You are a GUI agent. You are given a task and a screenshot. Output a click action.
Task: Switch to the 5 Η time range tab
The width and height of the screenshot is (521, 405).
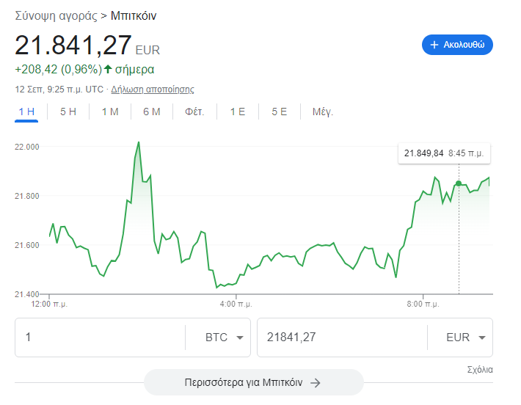[68, 112]
